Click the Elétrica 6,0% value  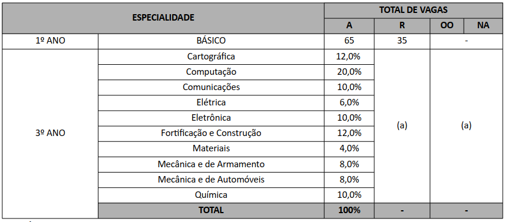coord(349,102)
